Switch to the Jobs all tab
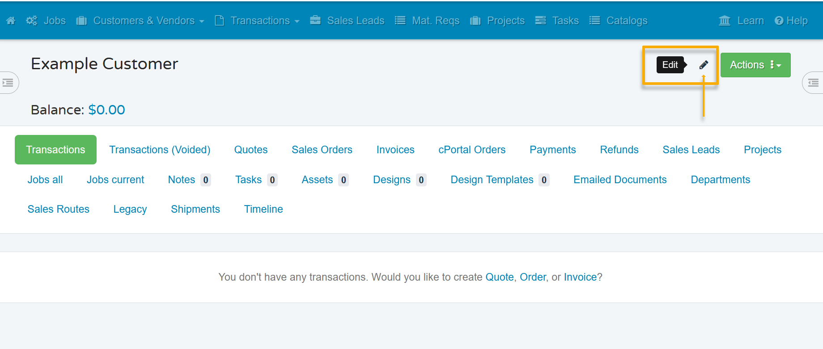 [x=45, y=180]
